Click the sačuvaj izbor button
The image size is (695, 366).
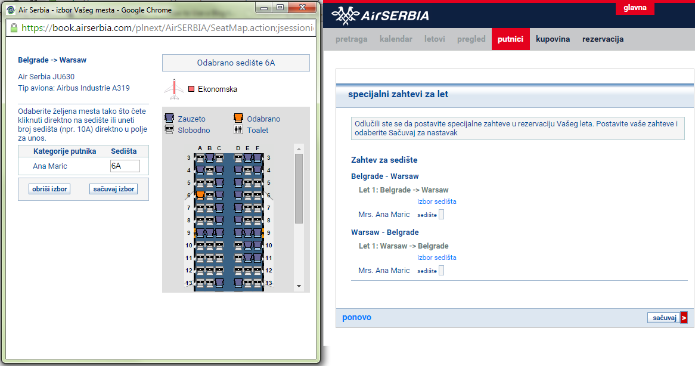(x=113, y=188)
